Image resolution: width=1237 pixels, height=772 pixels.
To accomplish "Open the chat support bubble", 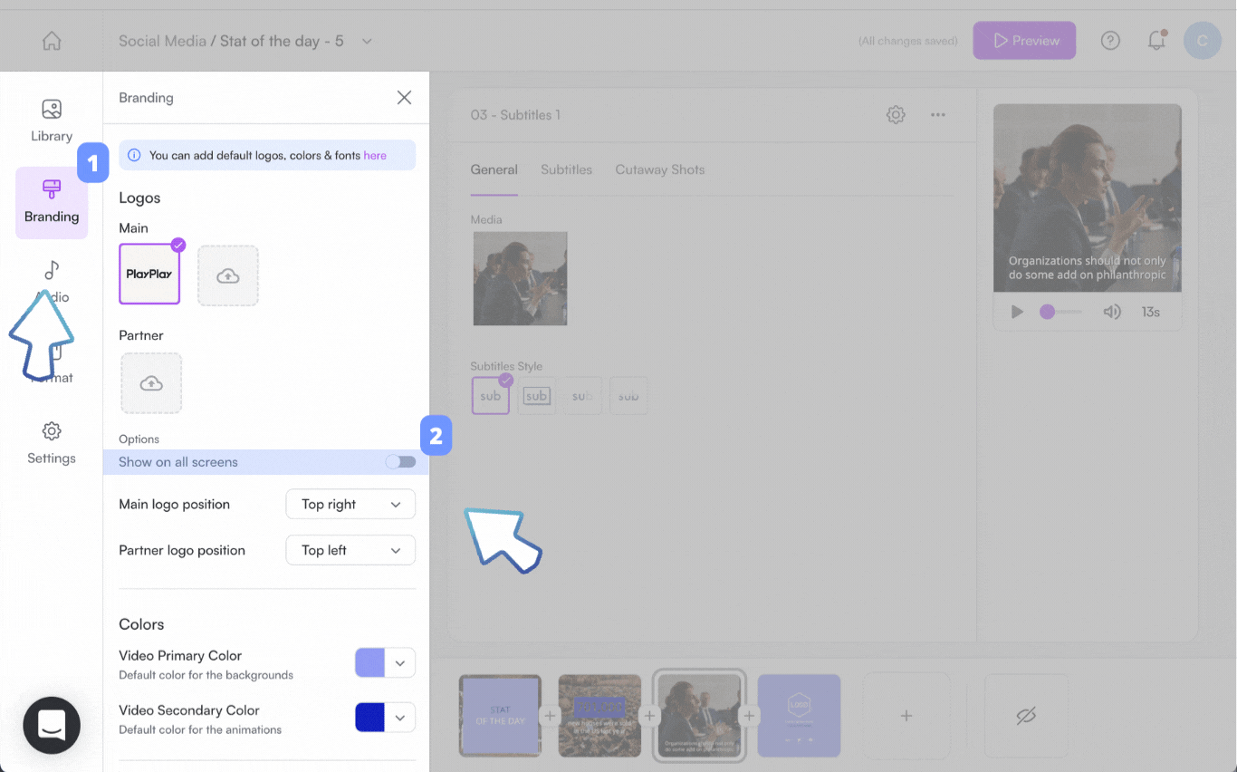I will click(x=52, y=725).
